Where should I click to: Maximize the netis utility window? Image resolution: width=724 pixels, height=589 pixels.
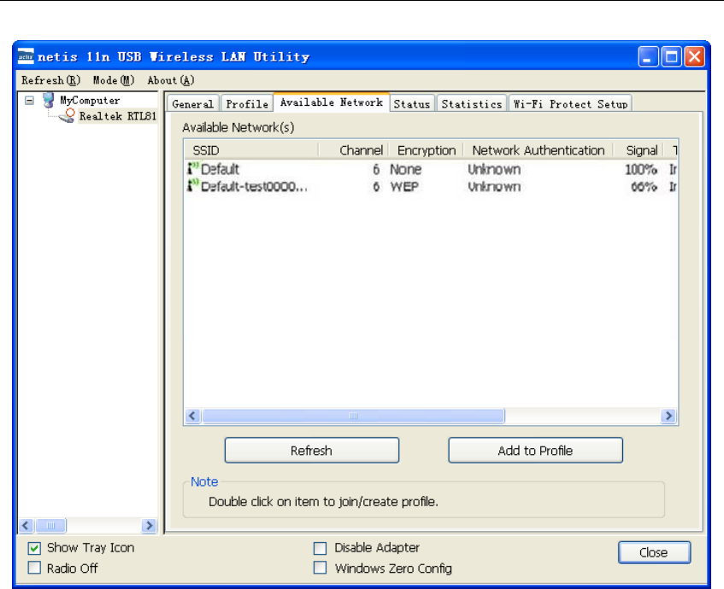(x=671, y=57)
